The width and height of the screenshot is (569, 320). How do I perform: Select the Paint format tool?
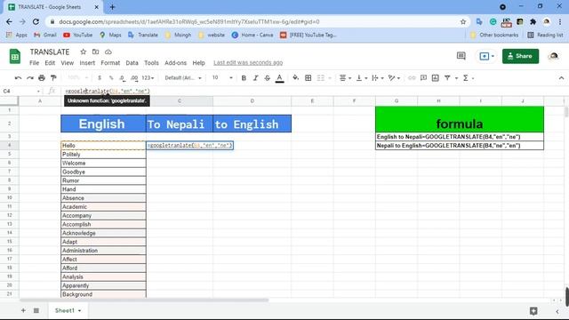pyautogui.click(x=53, y=78)
